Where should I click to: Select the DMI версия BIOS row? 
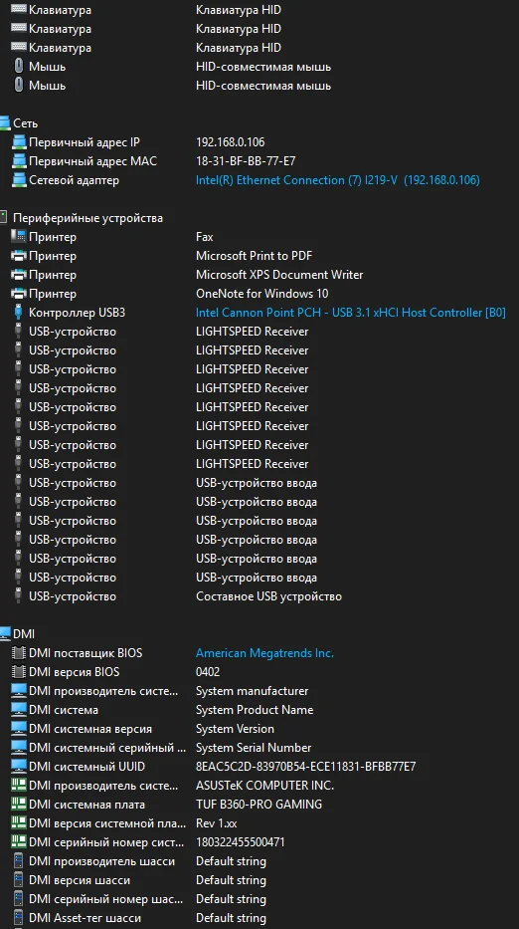point(259,672)
